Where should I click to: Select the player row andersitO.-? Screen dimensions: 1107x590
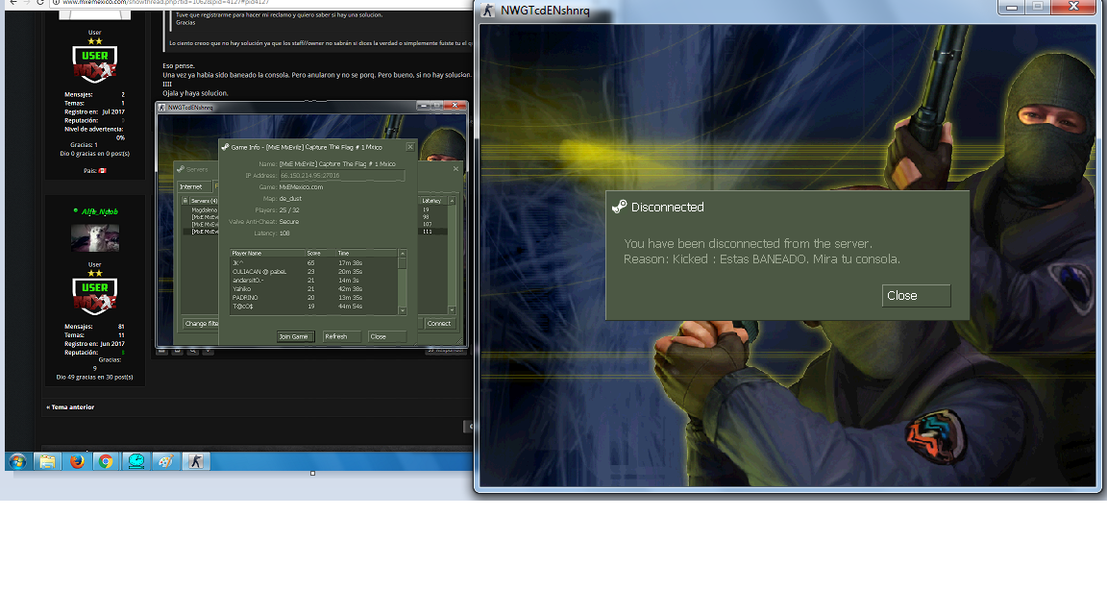tap(313, 281)
